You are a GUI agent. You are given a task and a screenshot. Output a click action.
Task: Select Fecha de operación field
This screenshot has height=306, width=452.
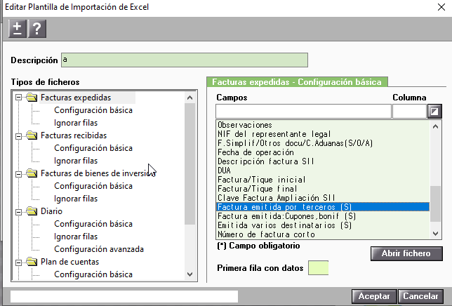[323, 152]
